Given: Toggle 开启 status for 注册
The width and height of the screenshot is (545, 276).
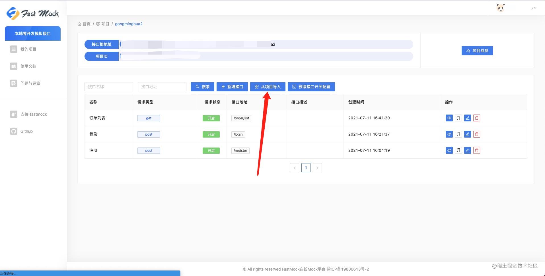Looking at the screenshot, I should (x=211, y=151).
